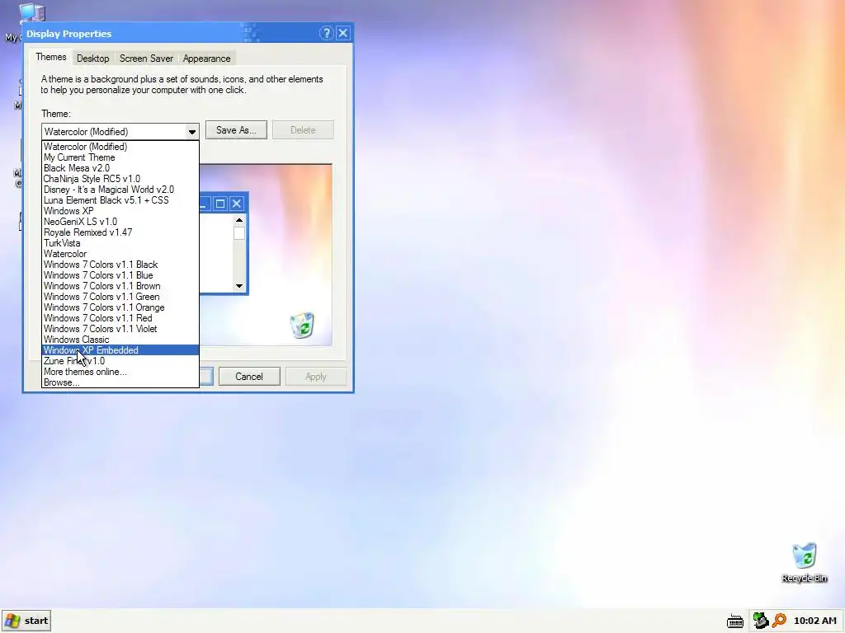Click the preview Recycle Bin icon
This screenshot has width=845, height=633.
tap(302, 325)
